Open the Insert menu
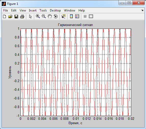Image resolution: width=146 pixels, height=129 pixels. (x=33, y=10)
